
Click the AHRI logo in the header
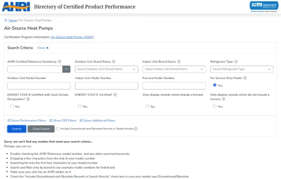point(16,7)
